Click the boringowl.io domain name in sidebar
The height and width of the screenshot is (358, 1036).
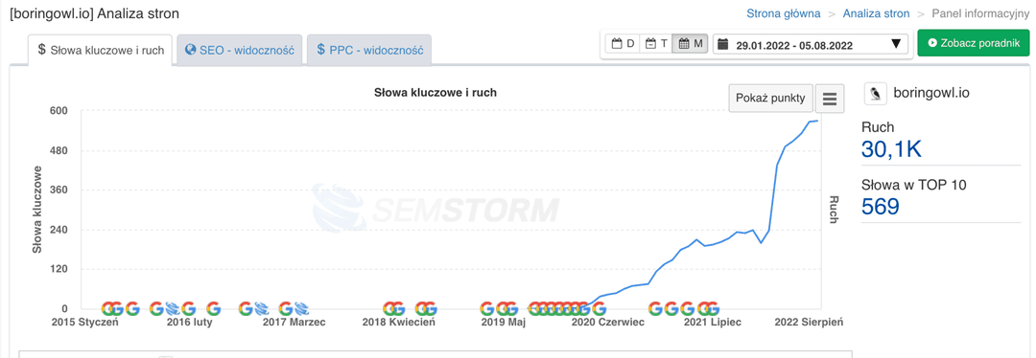pos(930,94)
